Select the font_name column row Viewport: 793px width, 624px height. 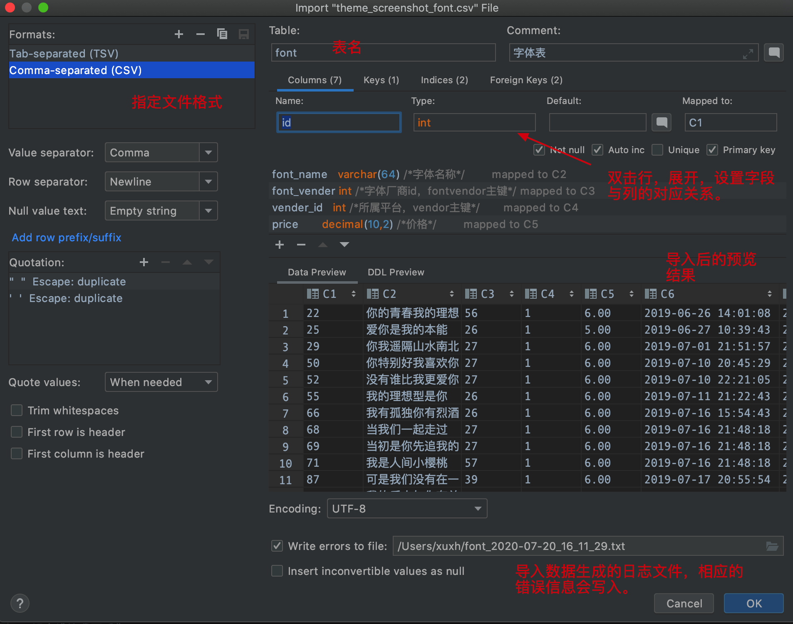coord(528,174)
